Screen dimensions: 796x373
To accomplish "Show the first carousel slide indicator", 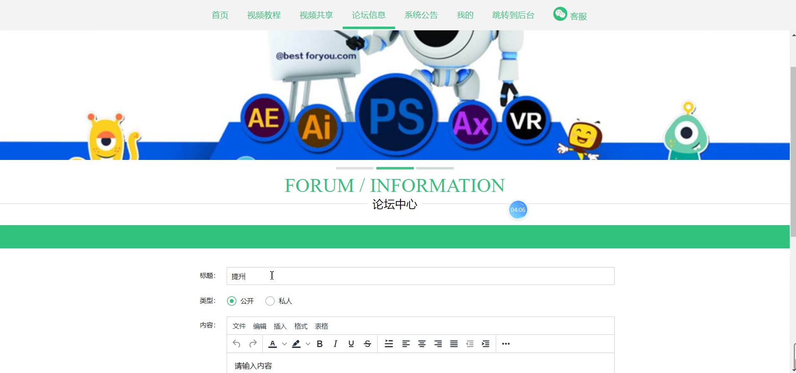I will pos(355,168).
